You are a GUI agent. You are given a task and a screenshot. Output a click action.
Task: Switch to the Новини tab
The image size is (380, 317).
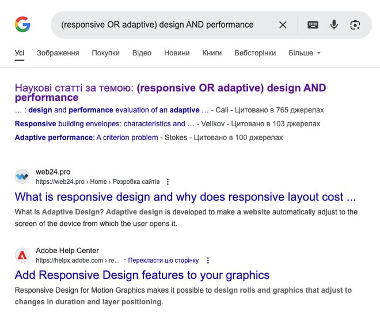pos(177,53)
